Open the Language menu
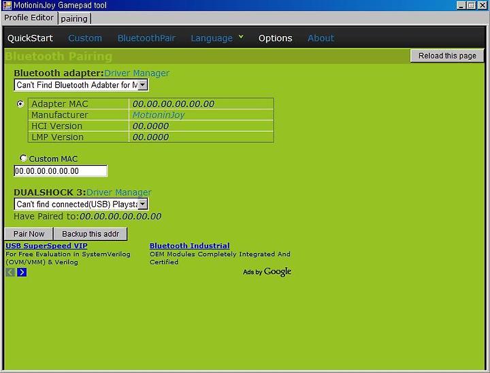 212,38
